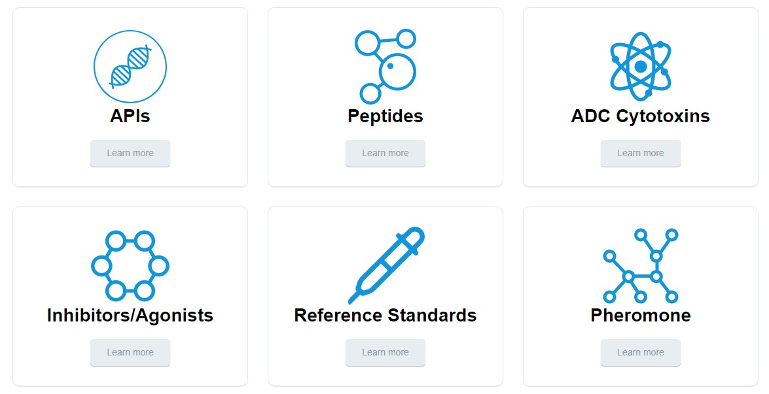Image resolution: width=769 pixels, height=394 pixels.
Task: Click the branched molecule Pheromone icon
Action: [640, 266]
